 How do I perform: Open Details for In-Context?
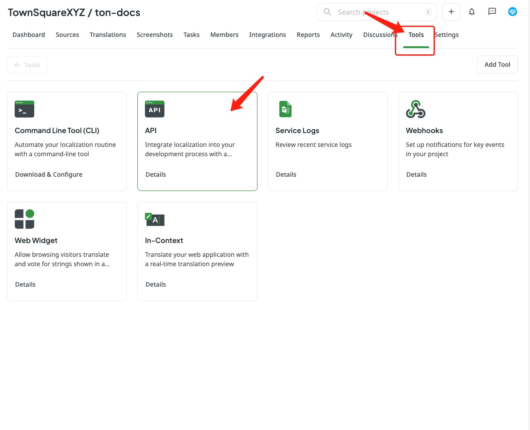point(156,284)
